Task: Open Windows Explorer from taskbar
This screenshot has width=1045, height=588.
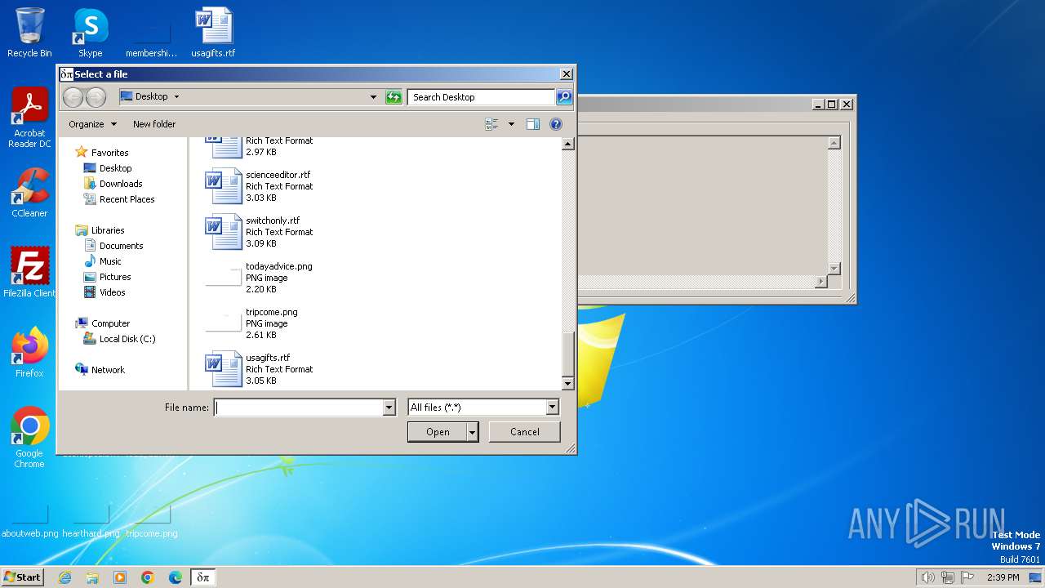Action: pyautogui.click(x=92, y=577)
